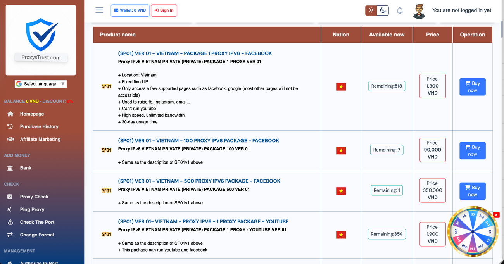Buy the Package 1 Proxy IPv6 Facebook product
Viewport: 504px width, 264px height.
tap(473, 87)
